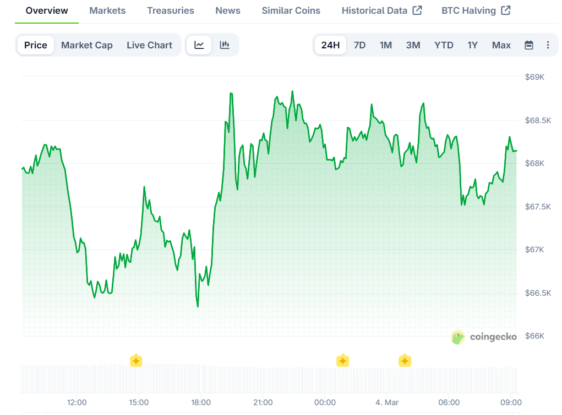Open the News tab
This screenshot has width=562, height=415.
[227, 10]
